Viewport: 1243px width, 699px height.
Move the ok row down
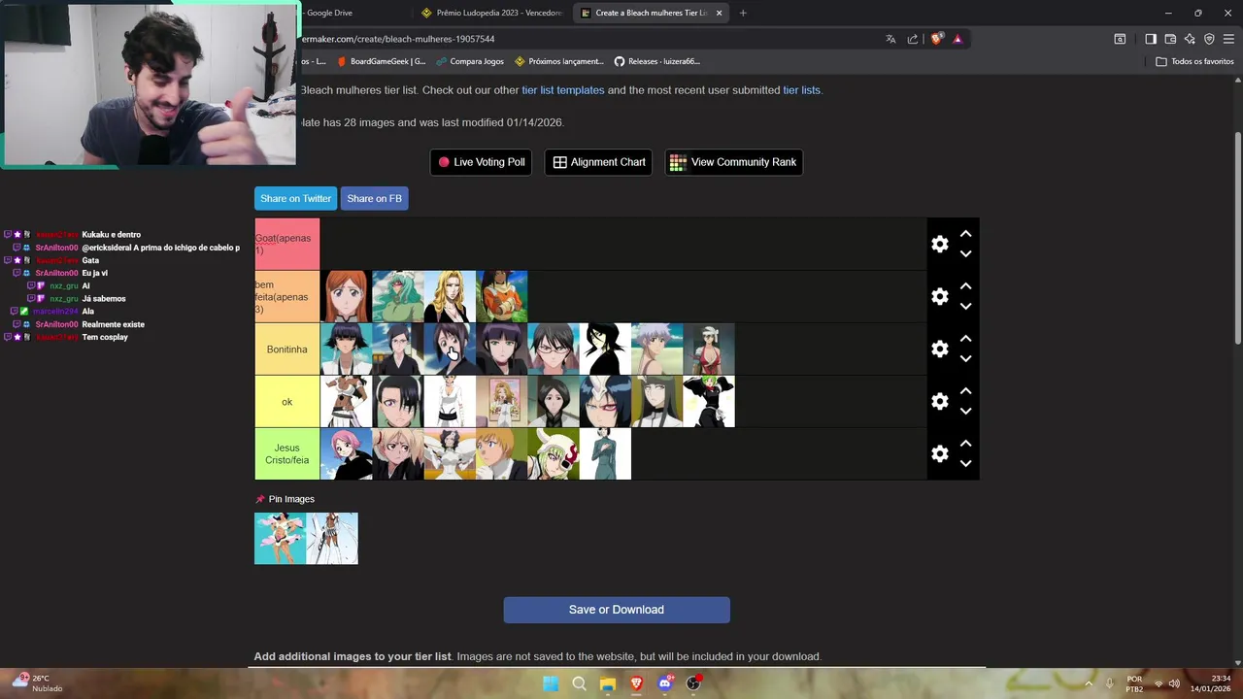965,412
